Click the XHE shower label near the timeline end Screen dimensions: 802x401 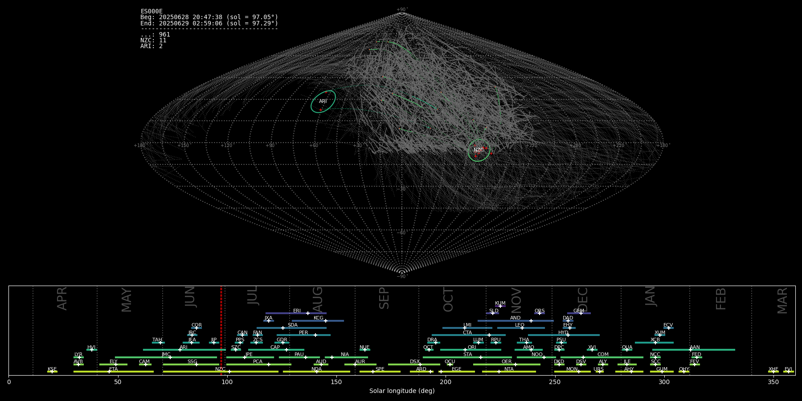pos(773,369)
